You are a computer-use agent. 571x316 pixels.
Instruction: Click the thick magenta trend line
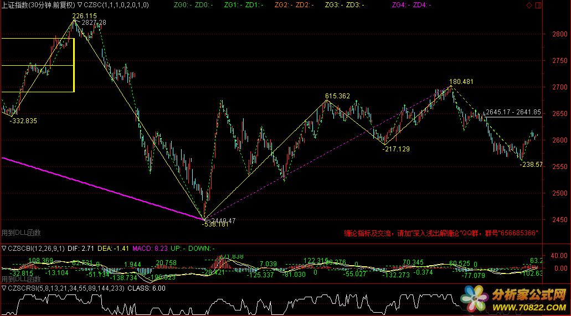102,188
